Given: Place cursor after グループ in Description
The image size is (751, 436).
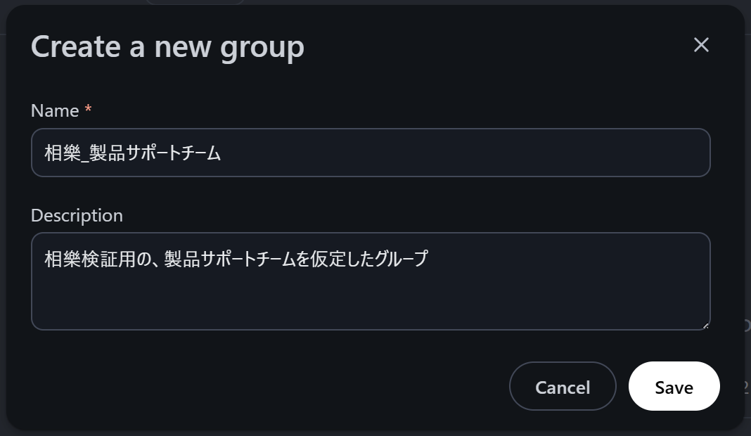Looking at the screenshot, I should pyautogui.click(x=428, y=259).
